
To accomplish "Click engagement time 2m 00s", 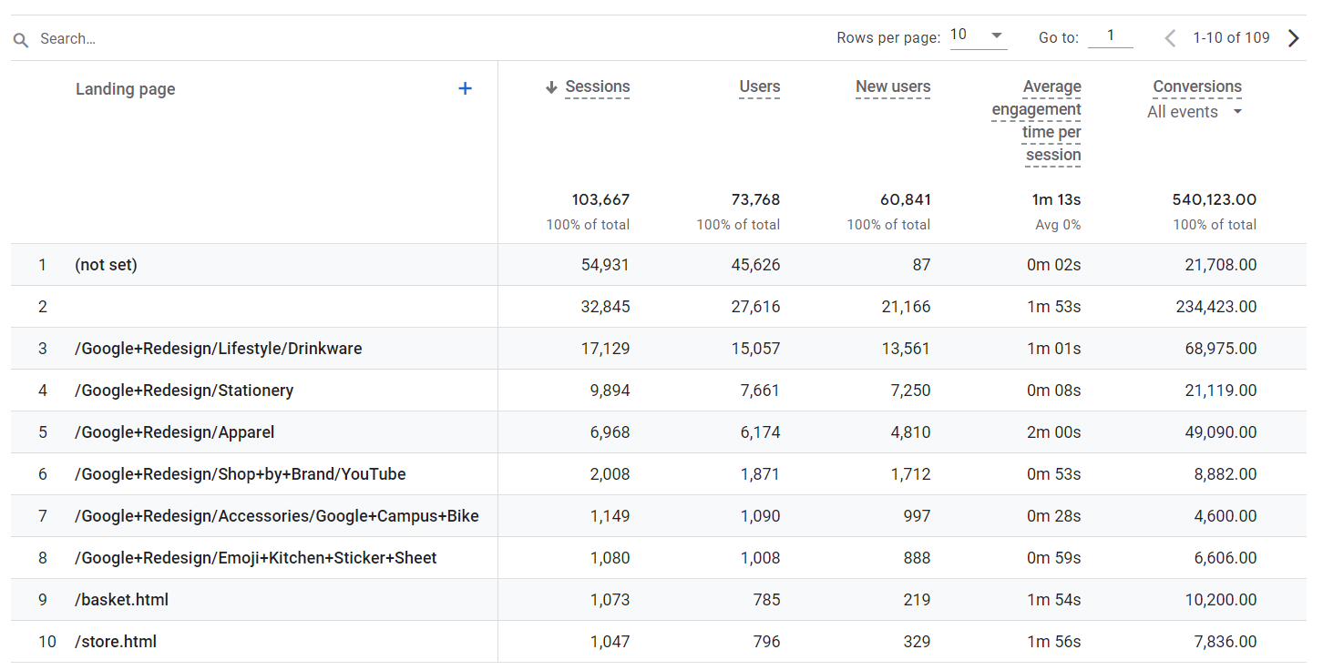I will [1054, 432].
